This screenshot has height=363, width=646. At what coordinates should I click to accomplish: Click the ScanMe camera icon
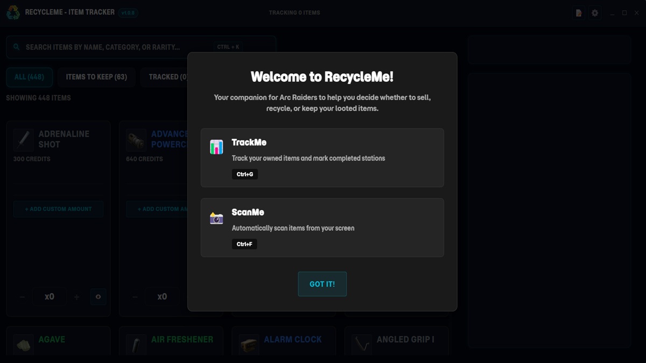coord(216,218)
